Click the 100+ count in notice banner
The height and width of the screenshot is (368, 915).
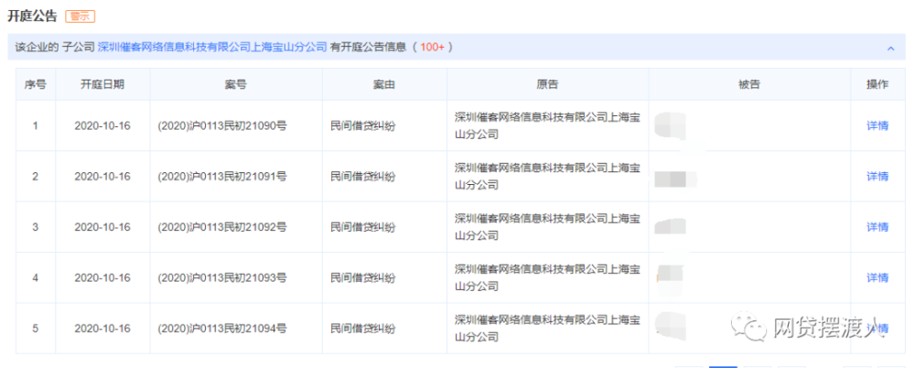click(x=433, y=48)
